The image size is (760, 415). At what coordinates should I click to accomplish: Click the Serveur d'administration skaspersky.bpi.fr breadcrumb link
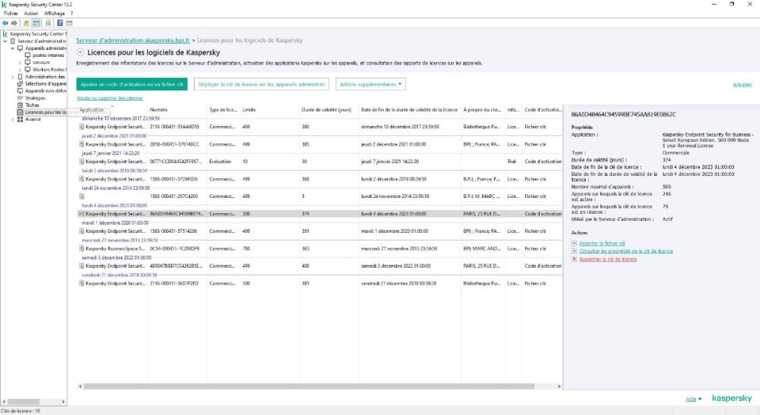(133, 41)
